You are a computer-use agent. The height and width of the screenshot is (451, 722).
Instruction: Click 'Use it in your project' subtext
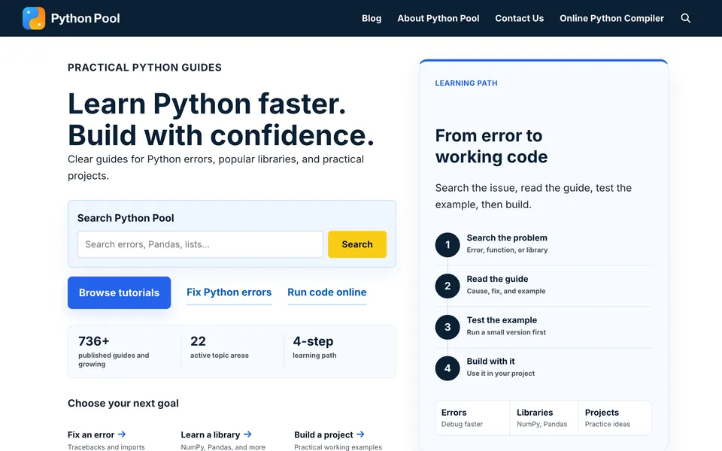tap(501, 374)
